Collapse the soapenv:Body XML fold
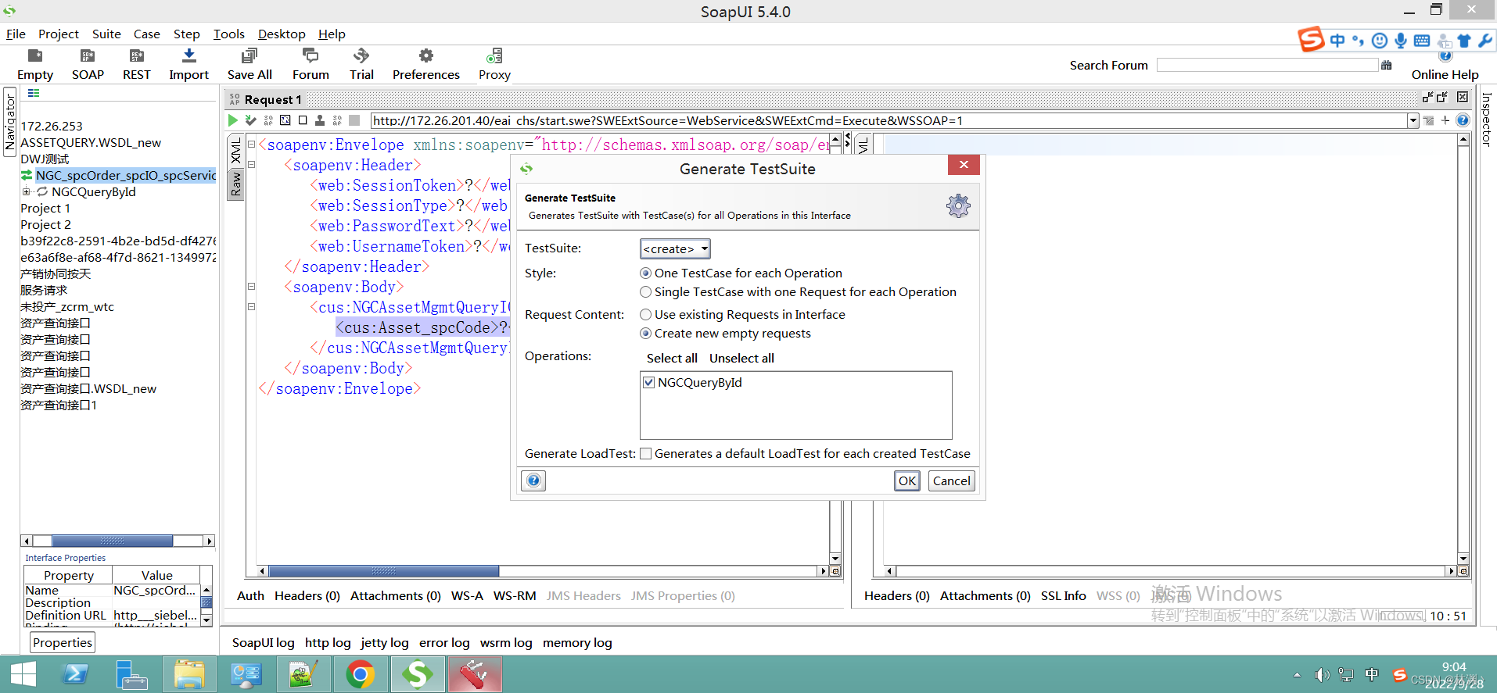Viewport: 1497px width, 693px height. pyautogui.click(x=251, y=286)
